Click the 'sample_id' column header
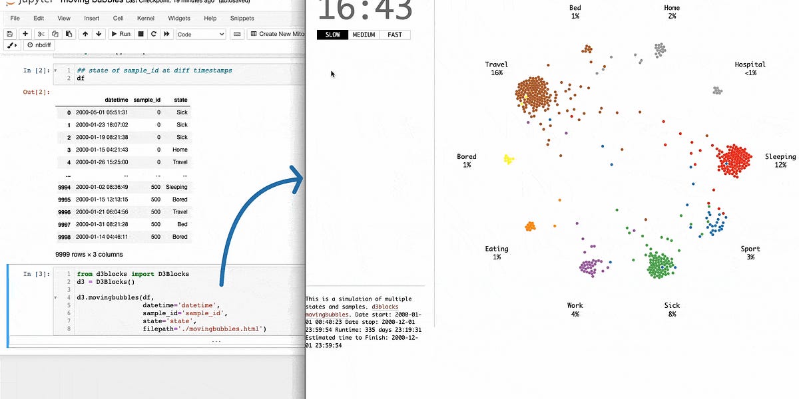799x399 pixels. pyautogui.click(x=146, y=100)
